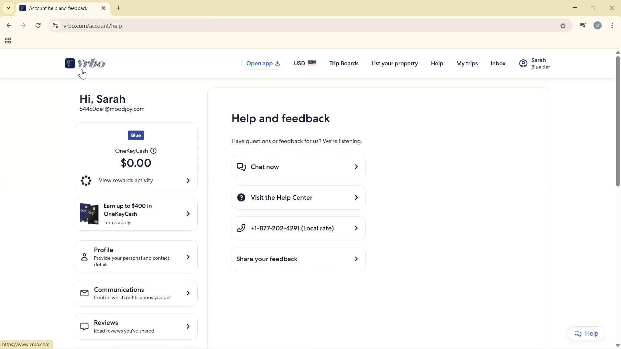621x349 pixels.
Task: Click the question mark Help Center icon
Action: point(241,197)
